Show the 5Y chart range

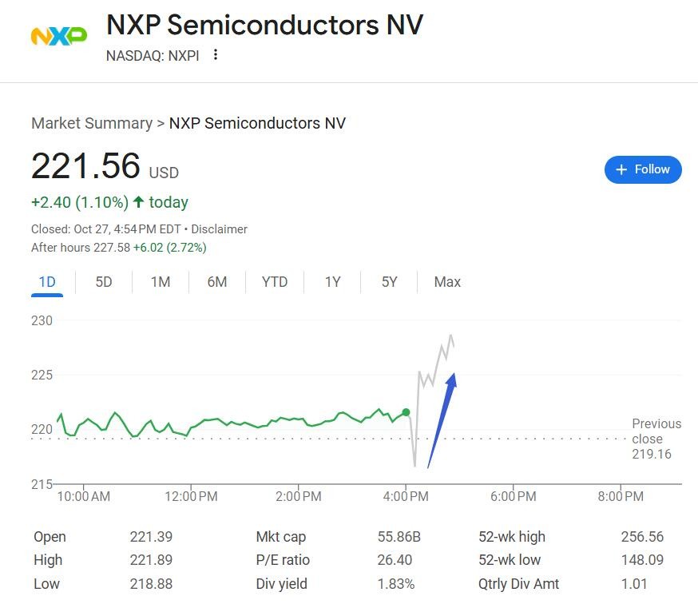[389, 282]
